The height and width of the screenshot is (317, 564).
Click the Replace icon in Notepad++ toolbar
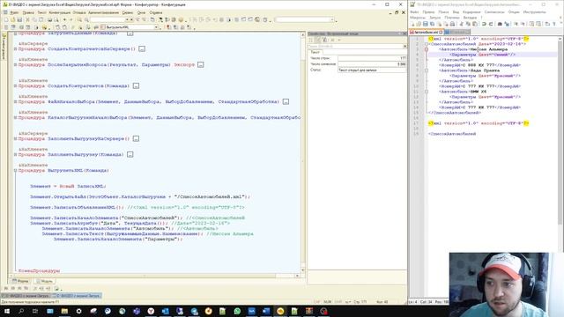tap(507, 24)
